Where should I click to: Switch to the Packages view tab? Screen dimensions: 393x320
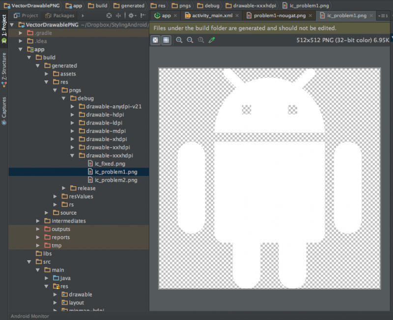click(59, 16)
